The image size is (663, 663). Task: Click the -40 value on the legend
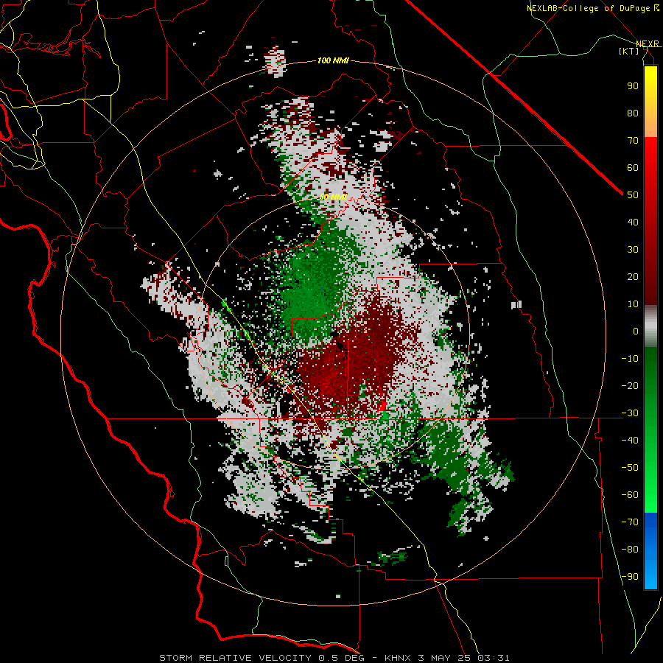point(630,441)
